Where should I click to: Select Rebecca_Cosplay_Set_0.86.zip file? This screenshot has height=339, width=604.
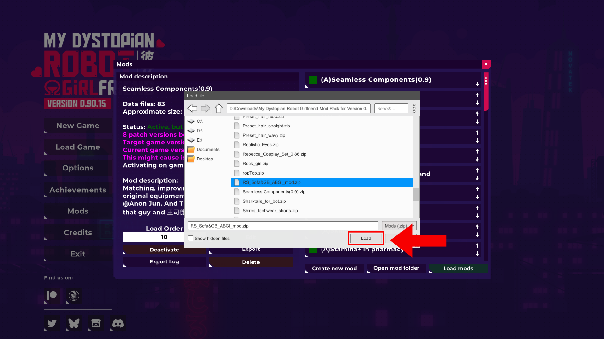[x=322, y=154]
